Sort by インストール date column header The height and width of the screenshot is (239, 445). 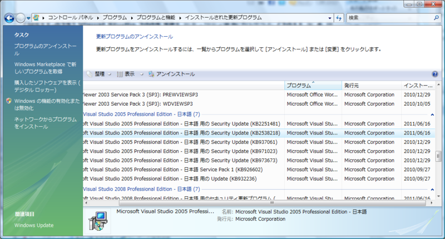pyautogui.click(x=418, y=86)
